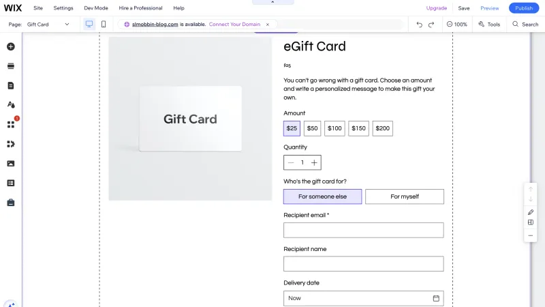Open the Pages & Menu icon in sidebar
Viewport: 545px width, 307px height.
(x=11, y=86)
